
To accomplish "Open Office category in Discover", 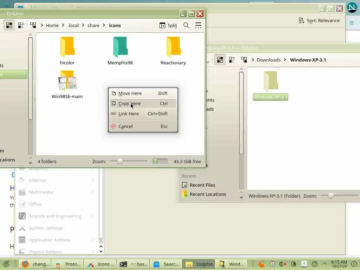I will 57,204.
